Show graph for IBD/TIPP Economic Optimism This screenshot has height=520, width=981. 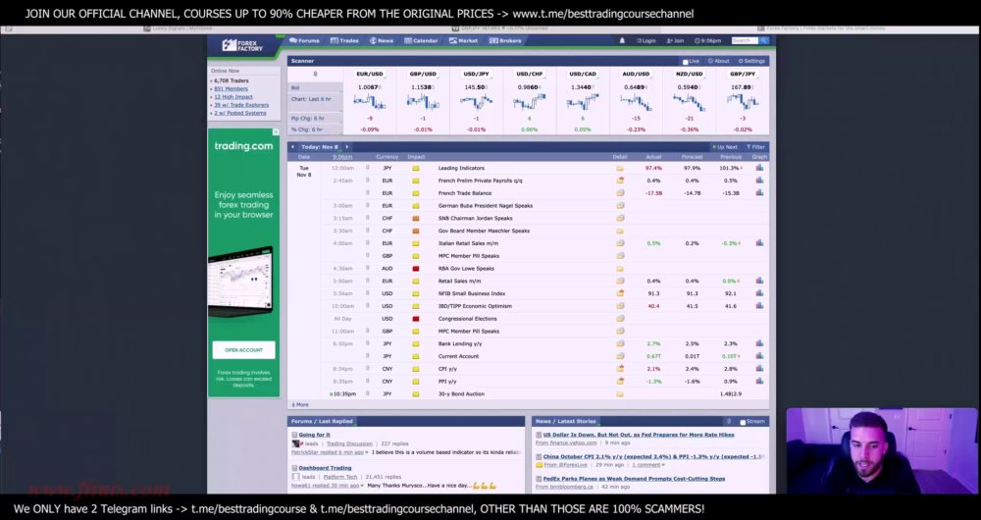[x=759, y=306]
